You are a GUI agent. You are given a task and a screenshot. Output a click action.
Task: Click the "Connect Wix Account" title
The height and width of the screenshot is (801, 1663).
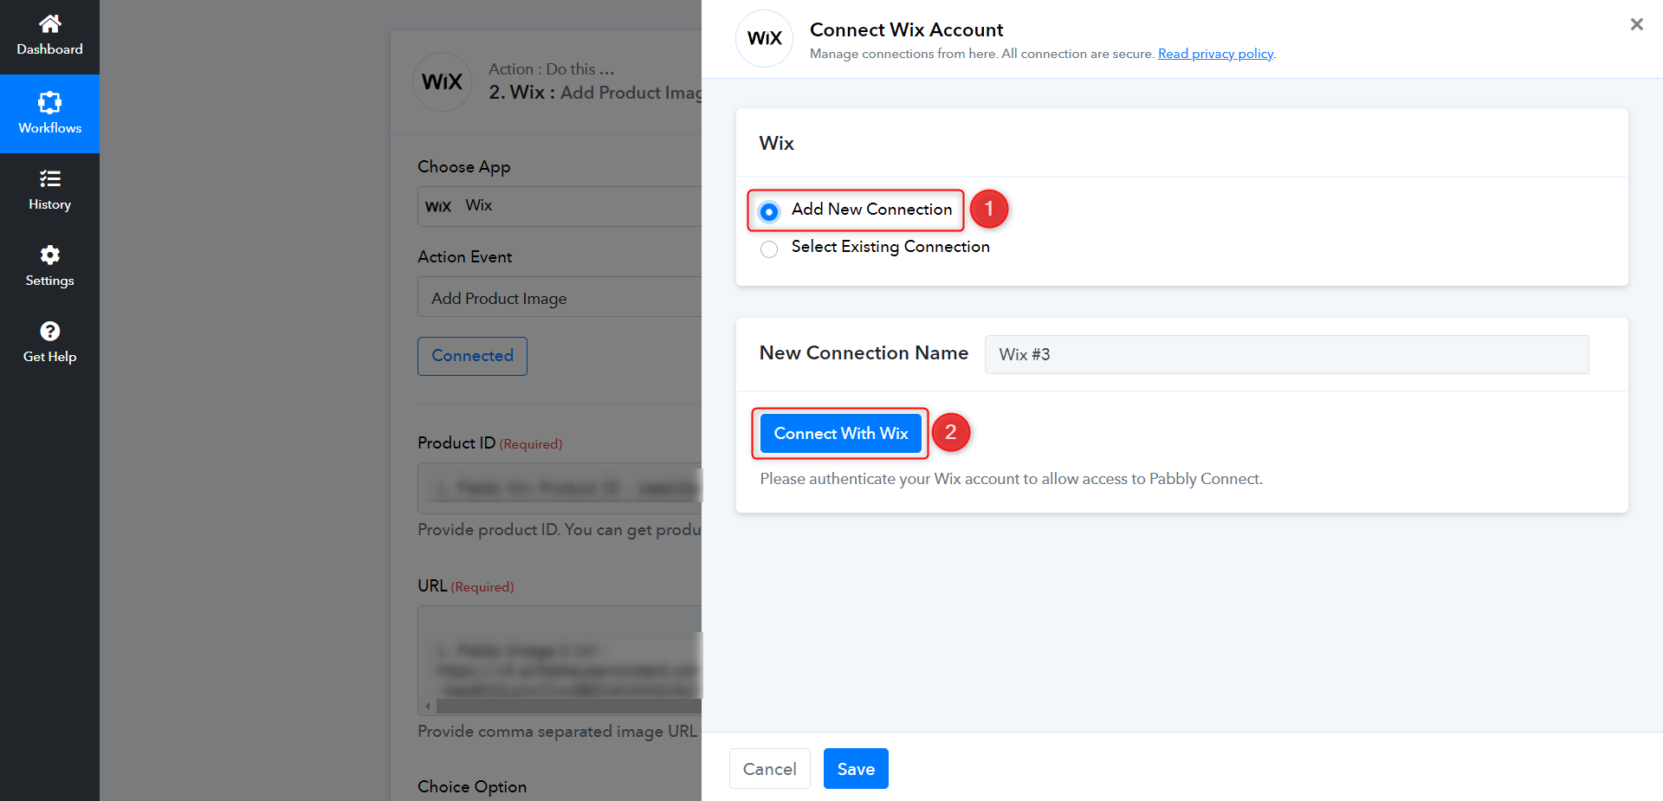906,29
